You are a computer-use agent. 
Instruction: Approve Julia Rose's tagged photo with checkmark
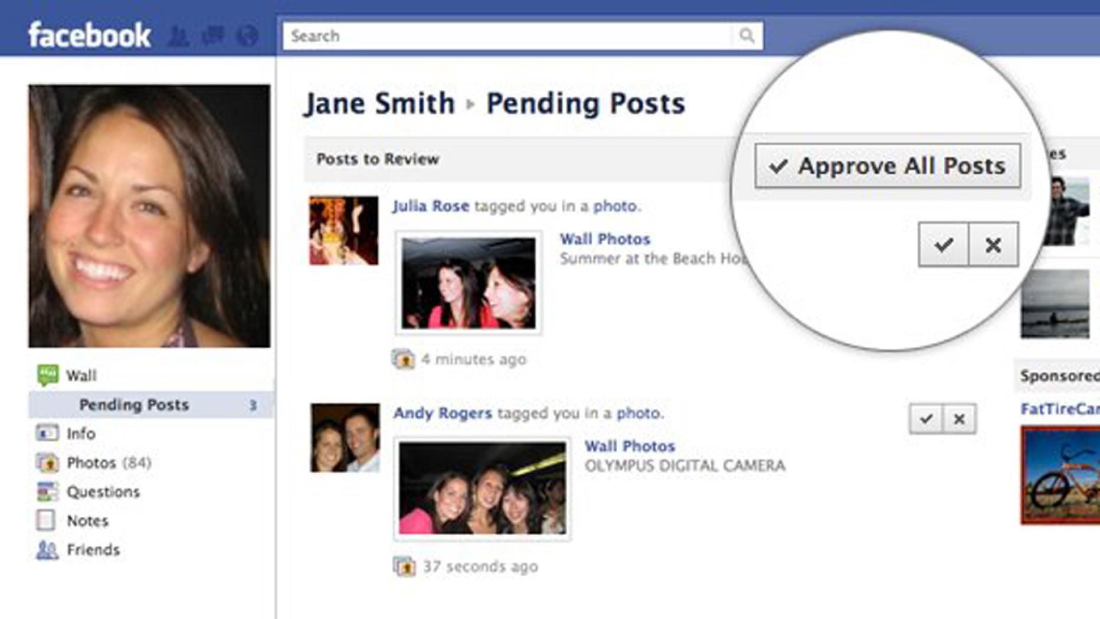943,244
